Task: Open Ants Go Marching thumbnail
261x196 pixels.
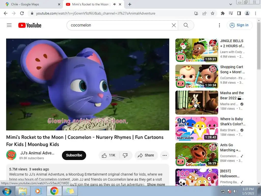Action: (197, 154)
